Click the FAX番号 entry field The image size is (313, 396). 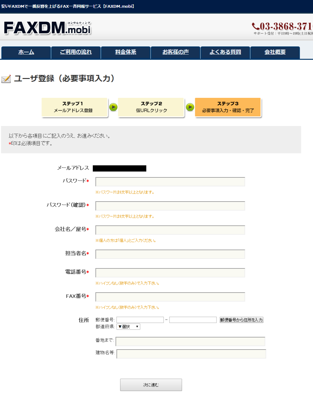[170, 297]
